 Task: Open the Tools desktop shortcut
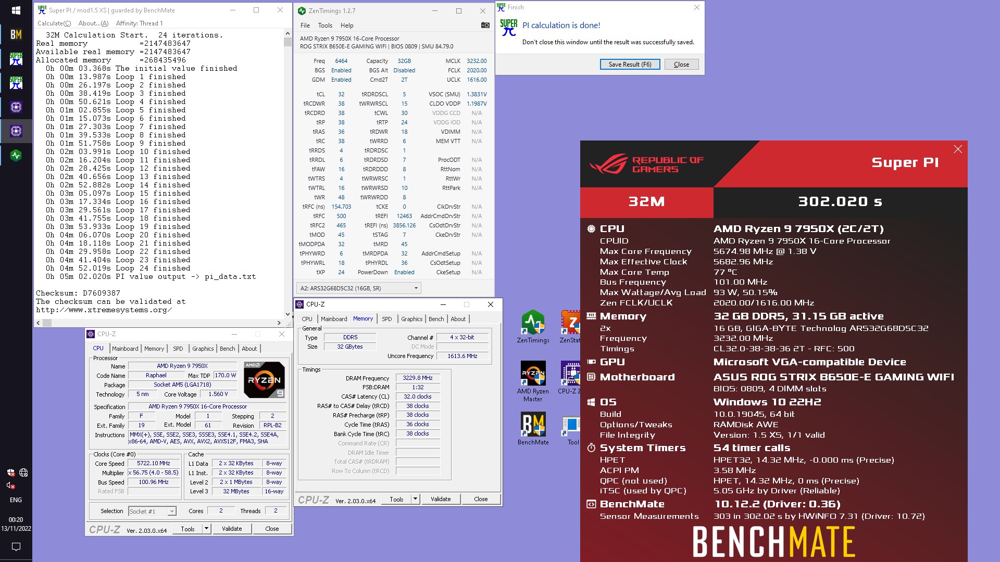(x=572, y=429)
